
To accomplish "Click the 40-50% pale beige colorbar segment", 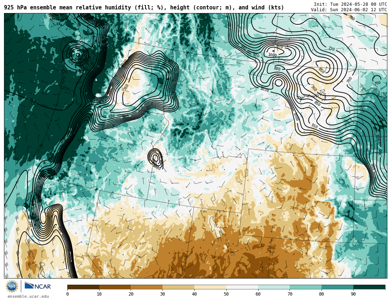I will pyautogui.click(x=210, y=287).
